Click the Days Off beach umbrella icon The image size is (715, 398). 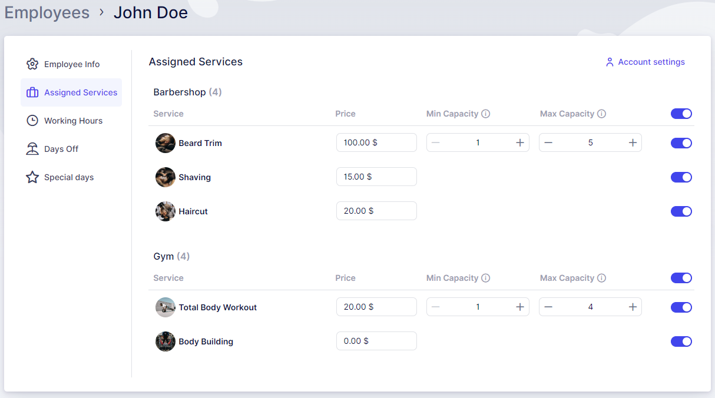point(32,149)
